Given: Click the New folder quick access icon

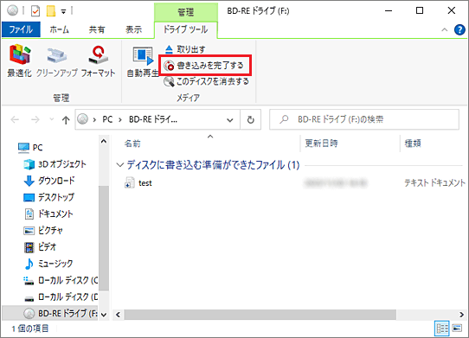Looking at the screenshot, I should pos(51,11).
